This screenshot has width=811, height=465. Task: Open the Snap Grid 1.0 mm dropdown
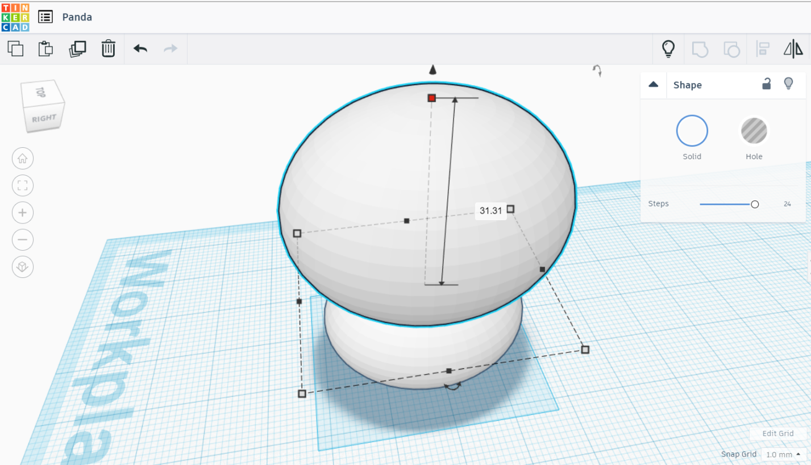pos(784,454)
